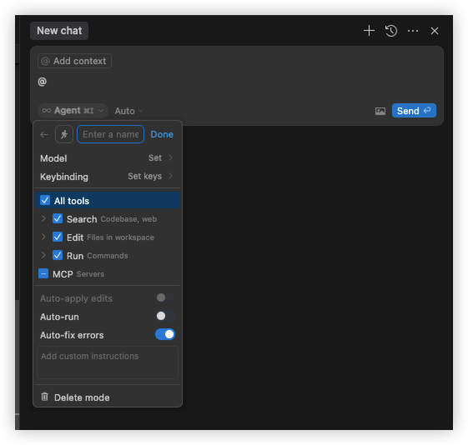Open the Auto model dropdown

point(128,111)
